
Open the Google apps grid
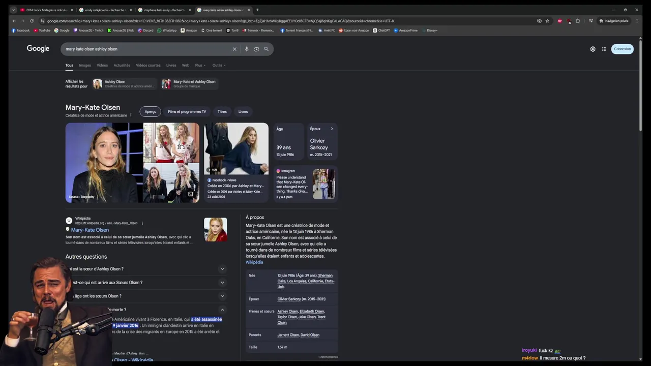(604, 49)
